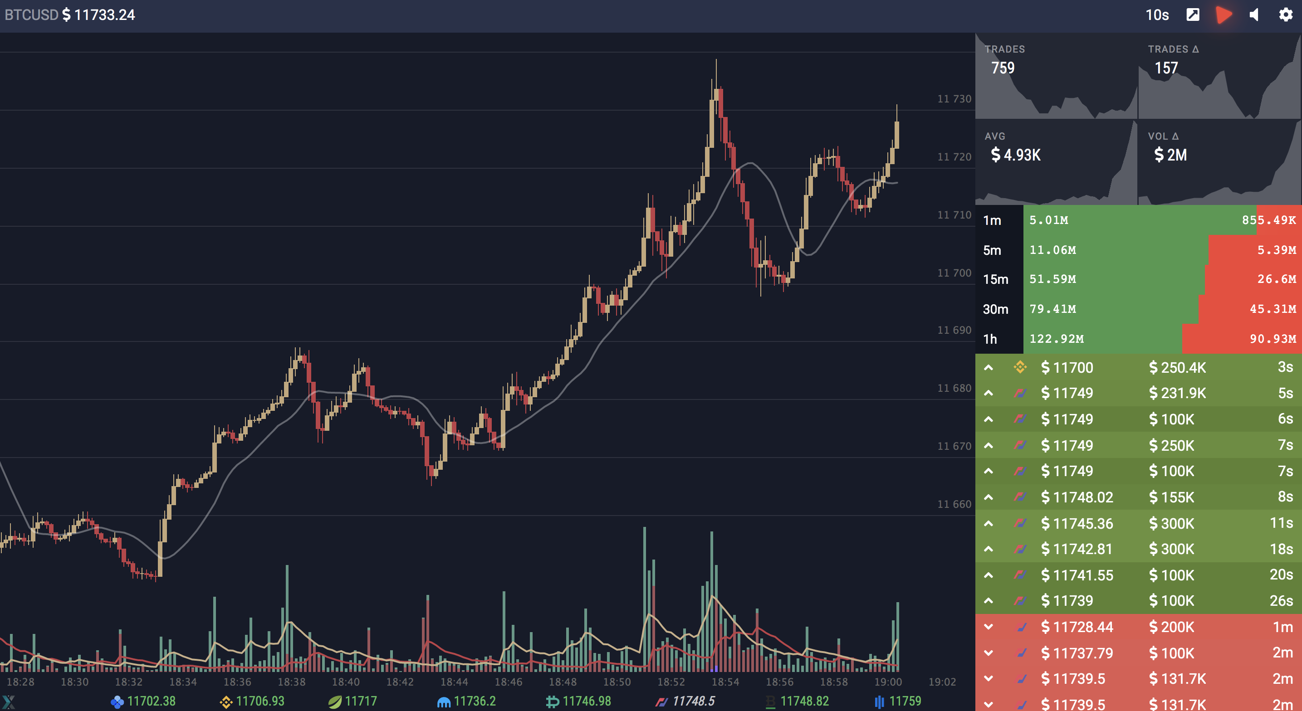Click the 18:28 time axis label
The width and height of the screenshot is (1302, 711).
21,682
